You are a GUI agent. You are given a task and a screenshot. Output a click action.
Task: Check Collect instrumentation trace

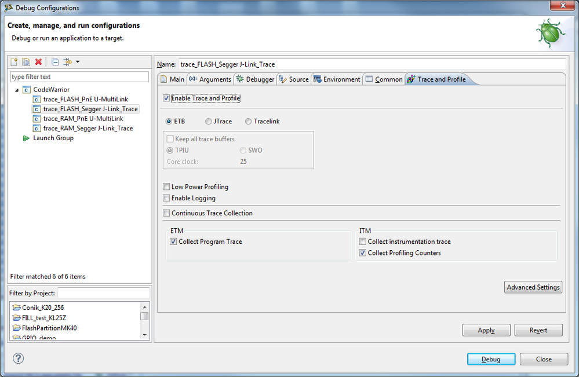click(363, 241)
